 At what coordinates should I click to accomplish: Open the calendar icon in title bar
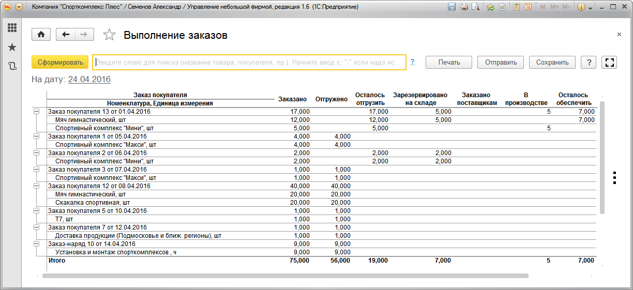click(528, 7)
